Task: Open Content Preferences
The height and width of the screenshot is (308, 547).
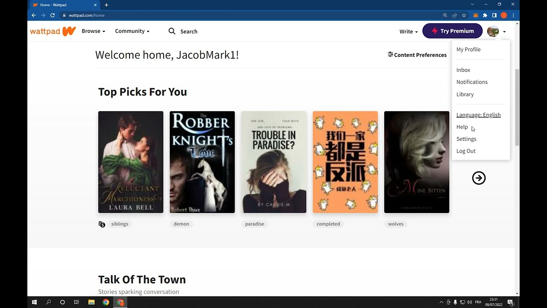Action: [x=417, y=55]
